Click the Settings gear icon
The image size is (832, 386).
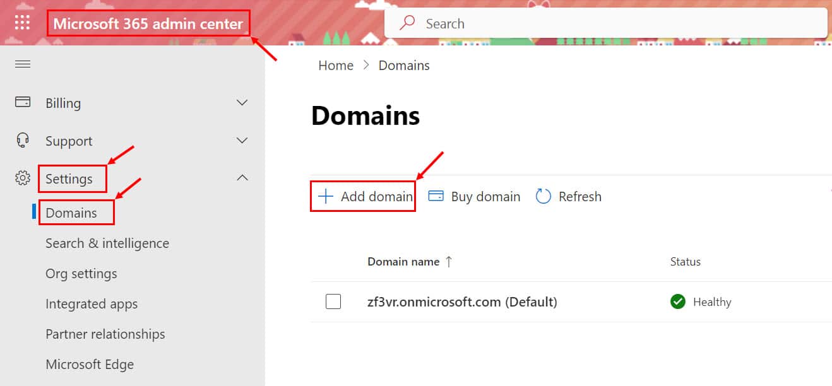pos(23,178)
